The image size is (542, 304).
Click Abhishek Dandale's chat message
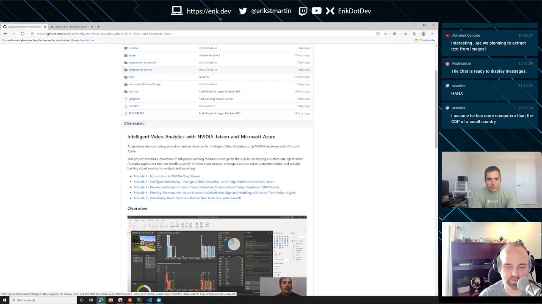click(x=488, y=46)
